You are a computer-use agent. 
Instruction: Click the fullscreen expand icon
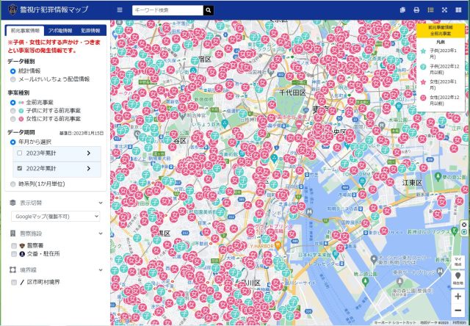pyautogui.click(x=444, y=10)
